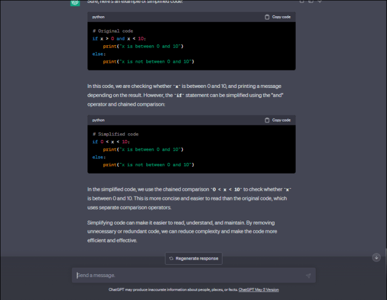The width and height of the screenshot is (387, 300).
Task: Click the python label on the second code block
Action: coord(98,120)
